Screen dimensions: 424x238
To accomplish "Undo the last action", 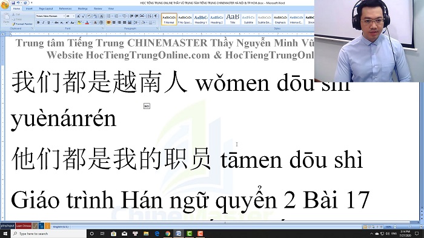I will coord(18,3).
